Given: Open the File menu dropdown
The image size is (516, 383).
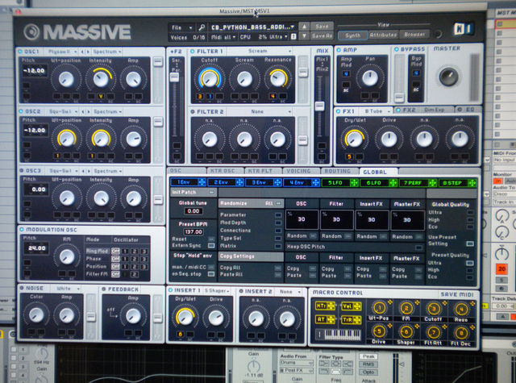Looking at the screenshot, I should tap(182, 27).
